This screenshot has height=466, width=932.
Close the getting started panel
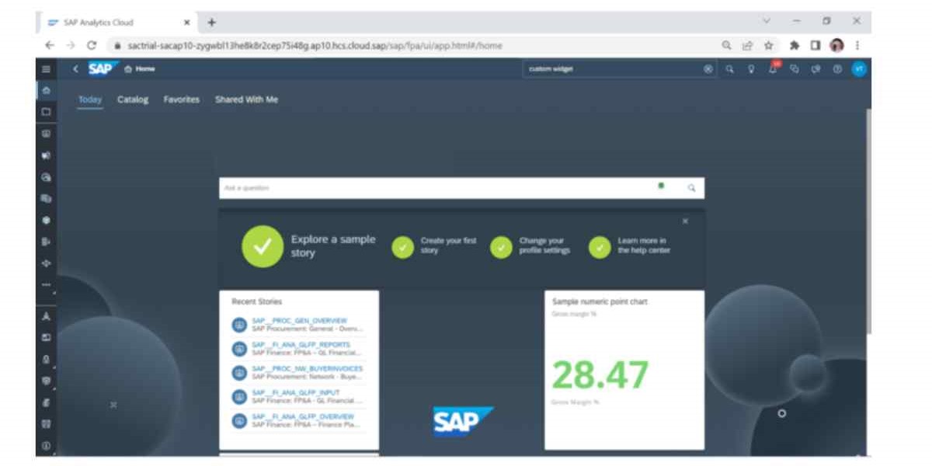point(685,221)
